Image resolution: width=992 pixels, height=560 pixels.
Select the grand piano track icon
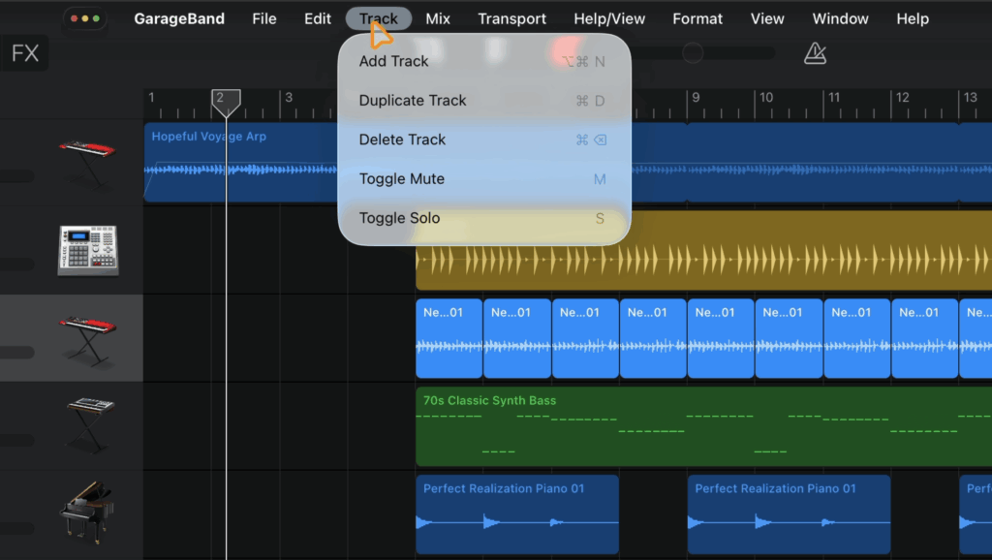87,512
